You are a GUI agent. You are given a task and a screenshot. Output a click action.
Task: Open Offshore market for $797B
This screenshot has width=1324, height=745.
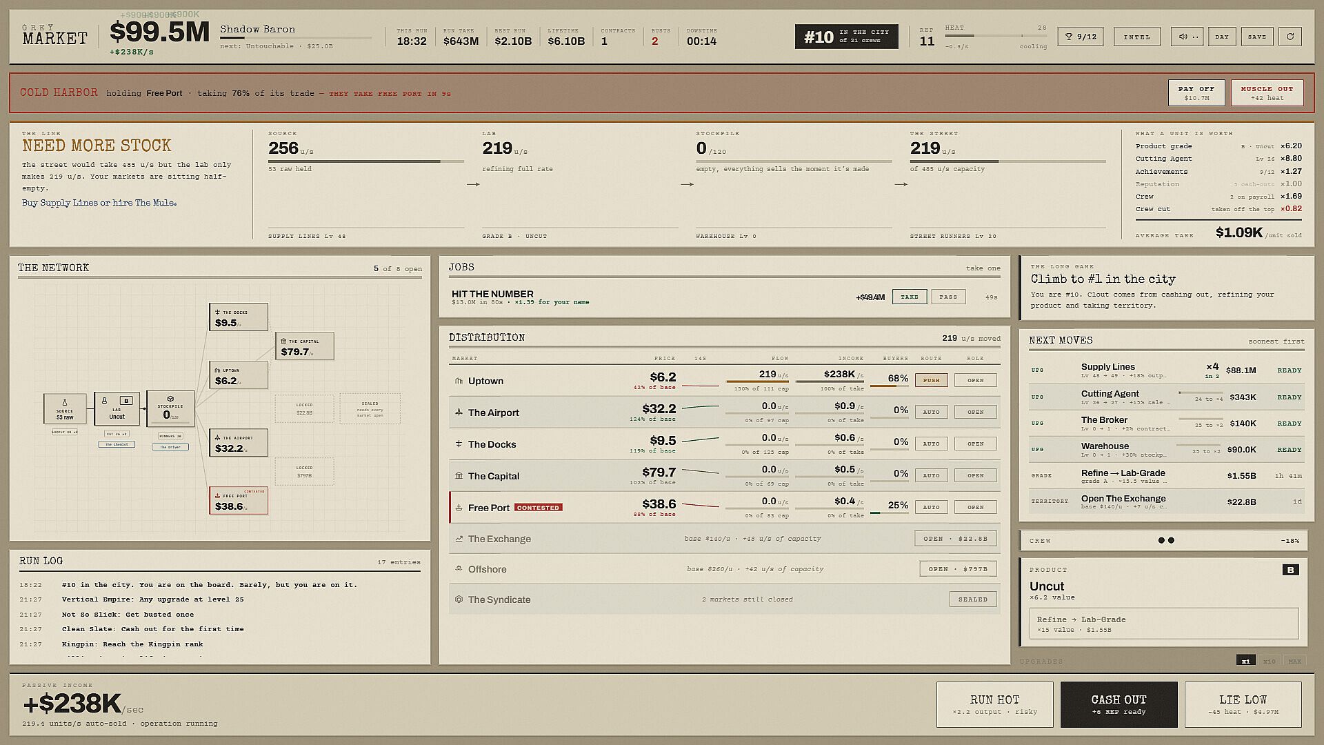(x=958, y=569)
